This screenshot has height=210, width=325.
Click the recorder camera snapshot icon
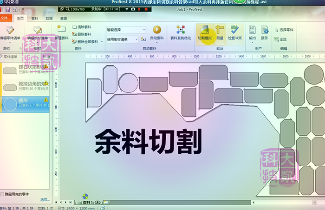pyautogui.click(x=133, y=9)
